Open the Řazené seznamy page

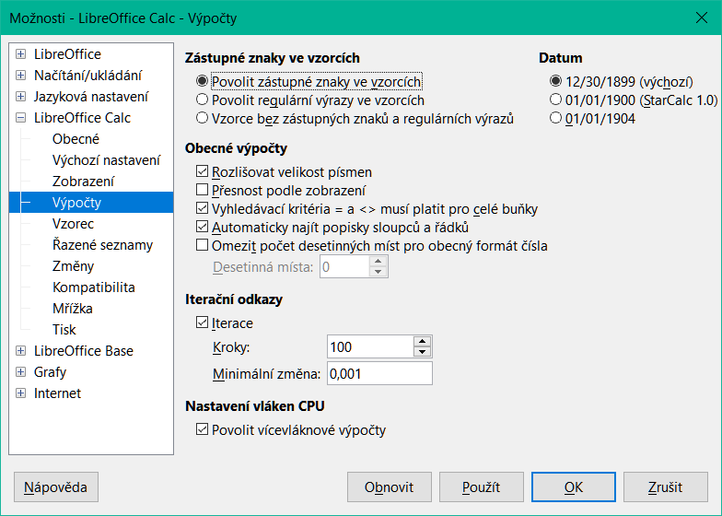coord(102,245)
